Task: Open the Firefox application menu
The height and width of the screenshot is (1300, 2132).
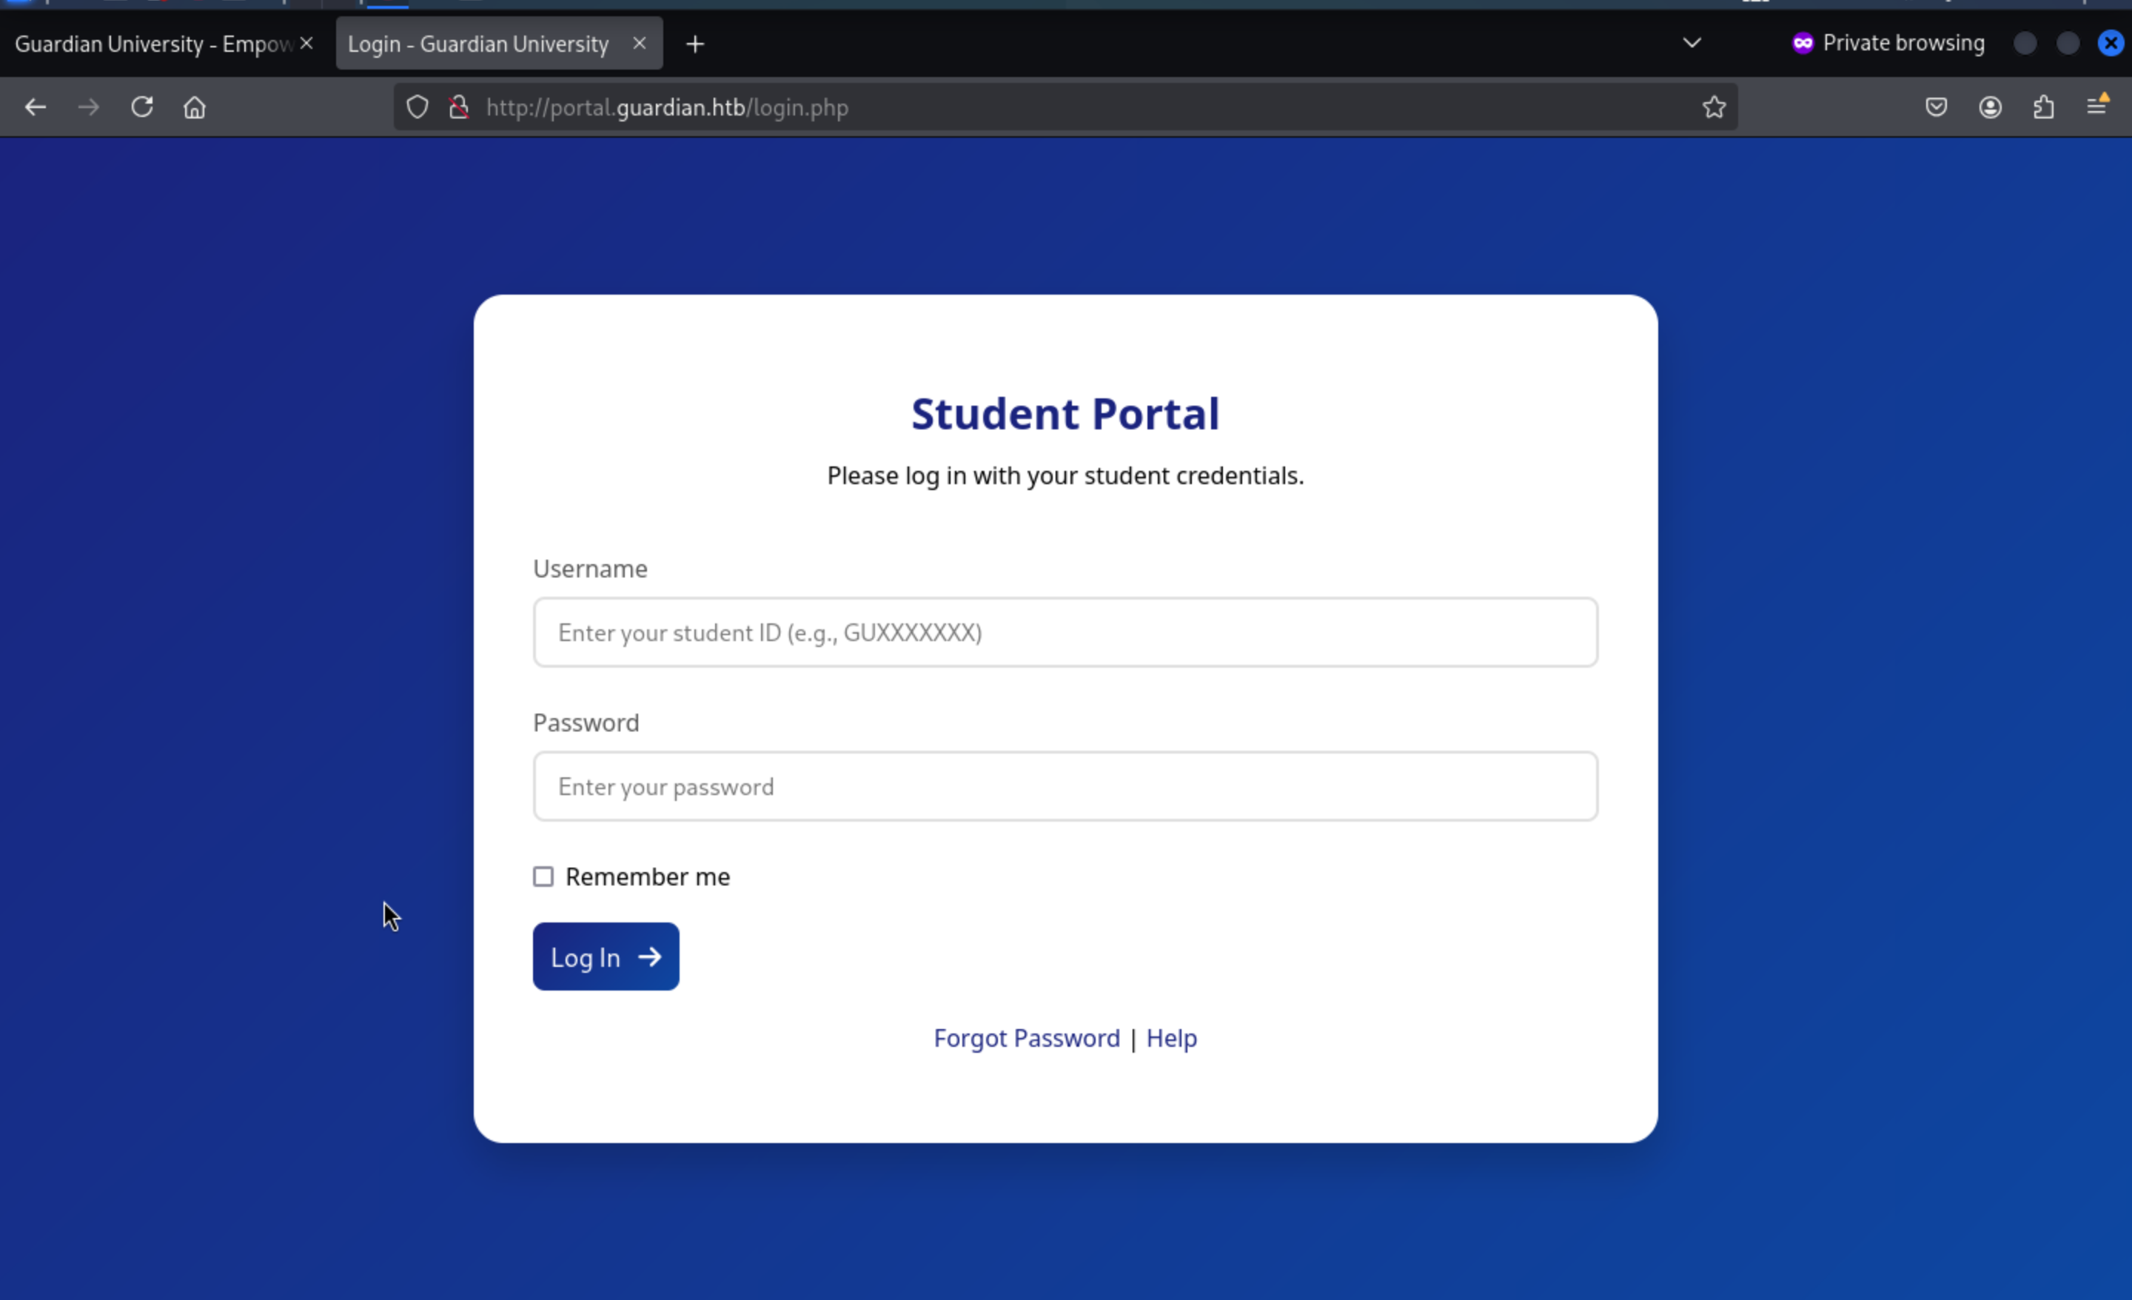Action: [x=2096, y=107]
